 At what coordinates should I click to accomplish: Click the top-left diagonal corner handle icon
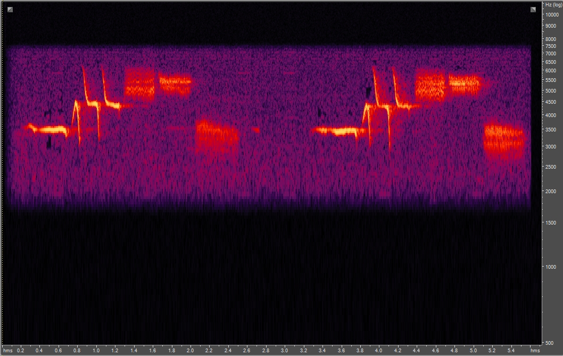tap(11, 9)
